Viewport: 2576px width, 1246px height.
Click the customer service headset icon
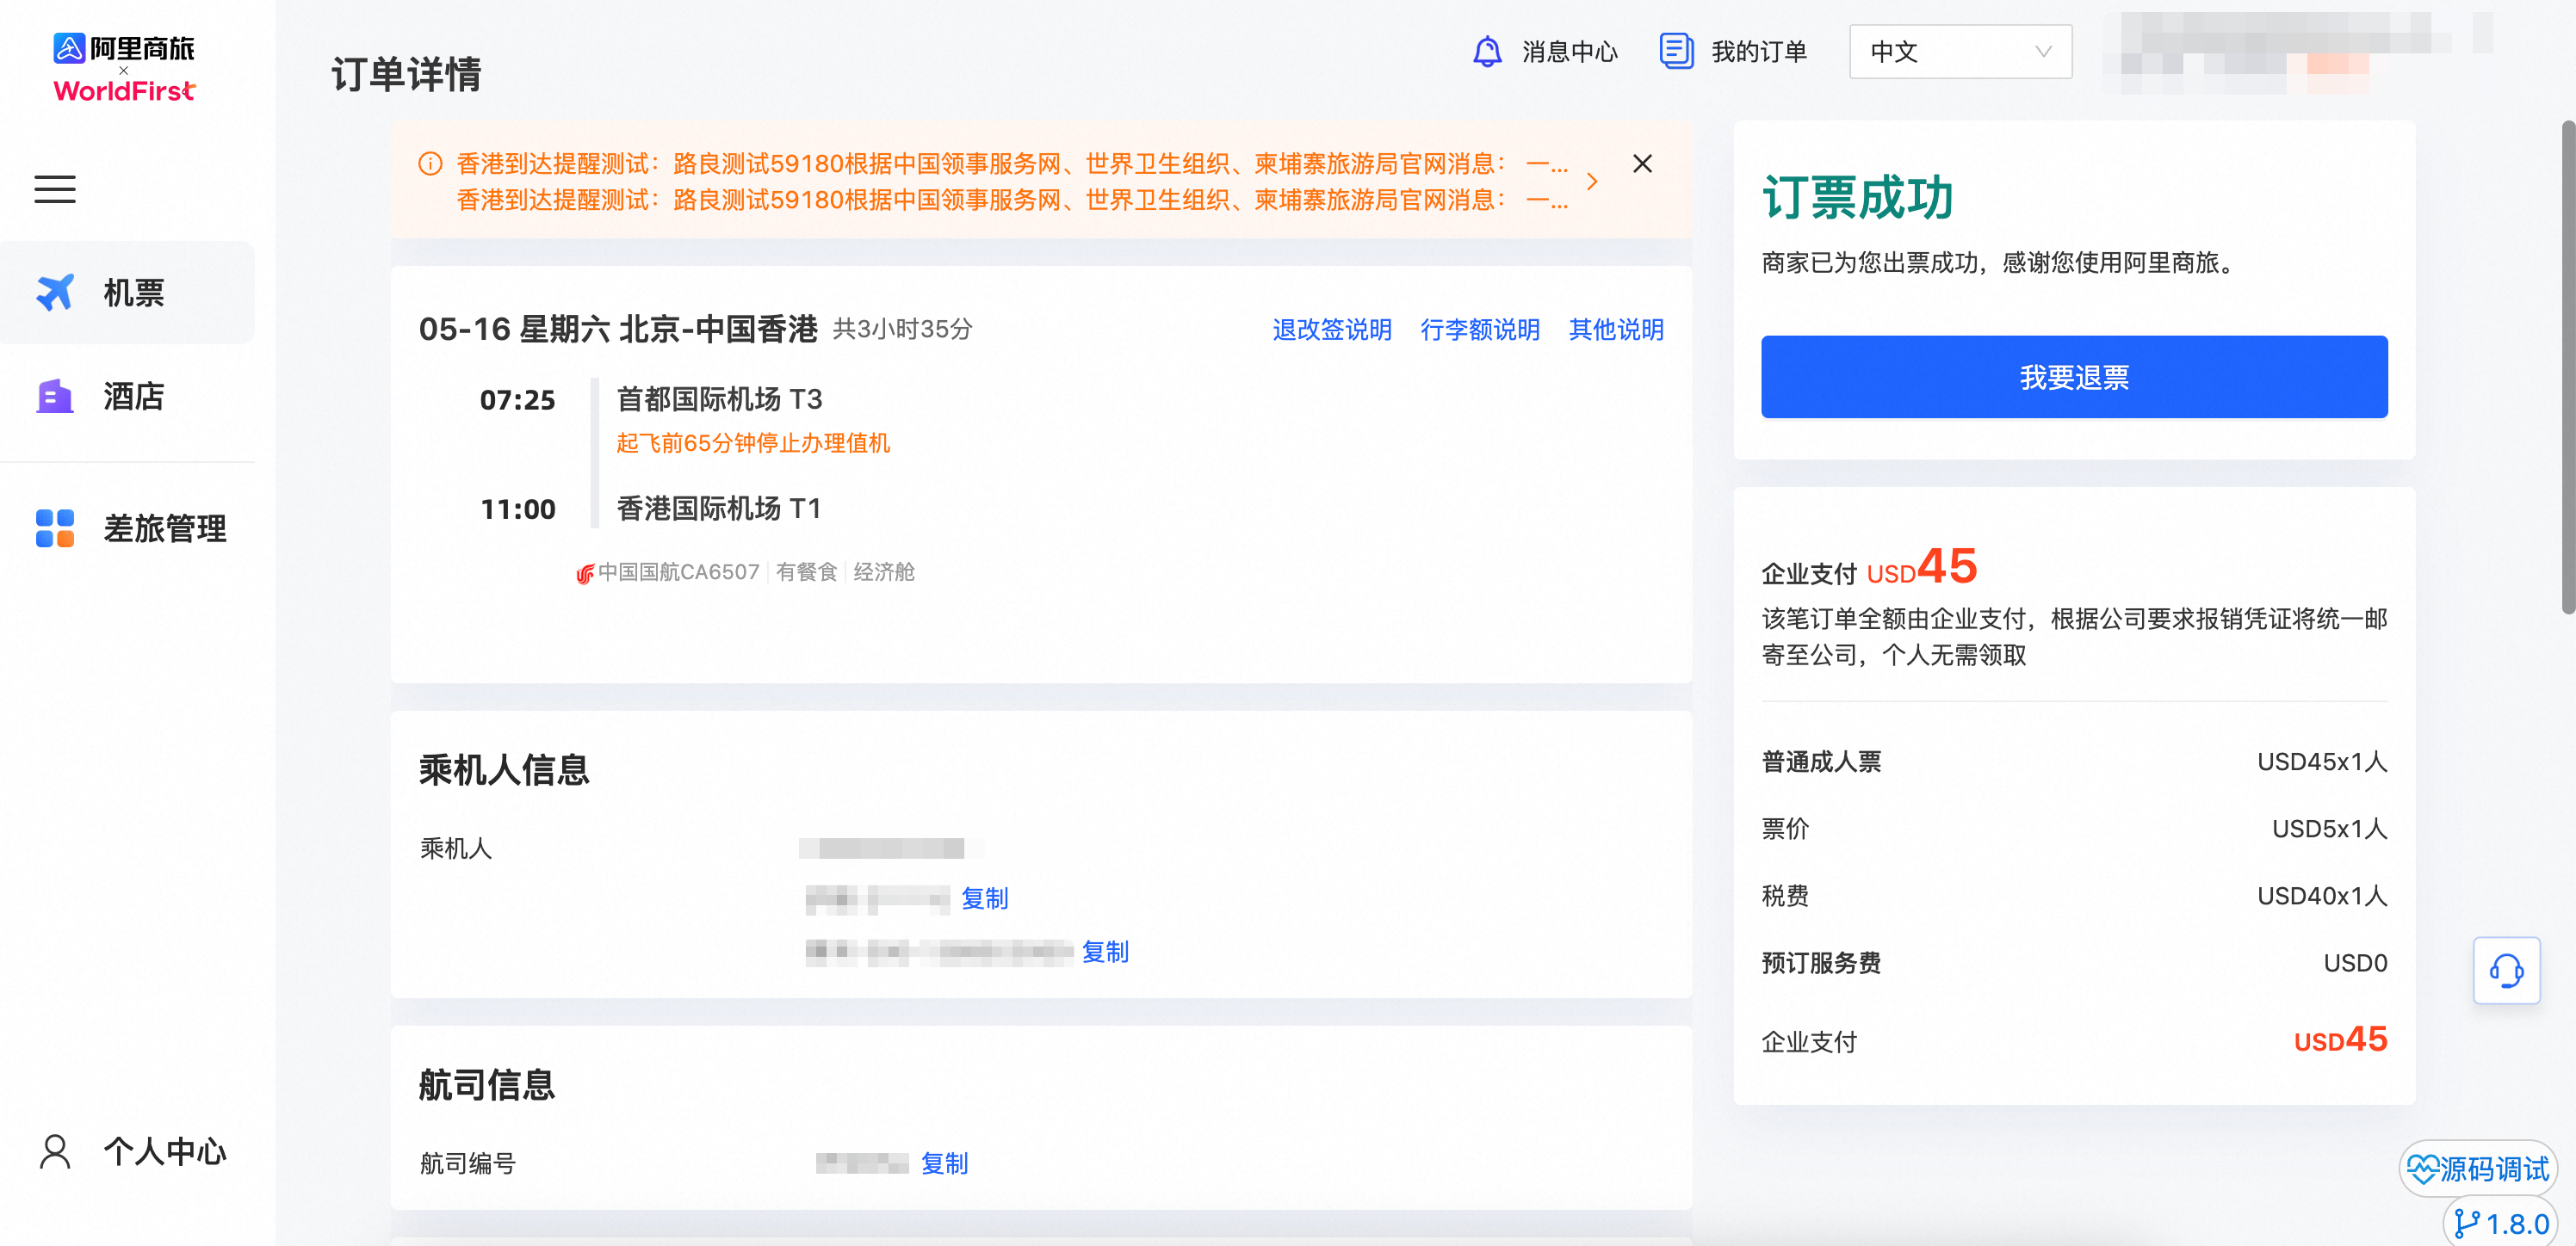2505,971
